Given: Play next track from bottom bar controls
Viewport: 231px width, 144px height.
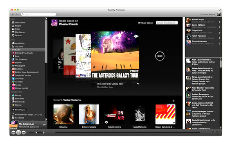Looking at the screenshot, I should pyautogui.click(x=23, y=133).
